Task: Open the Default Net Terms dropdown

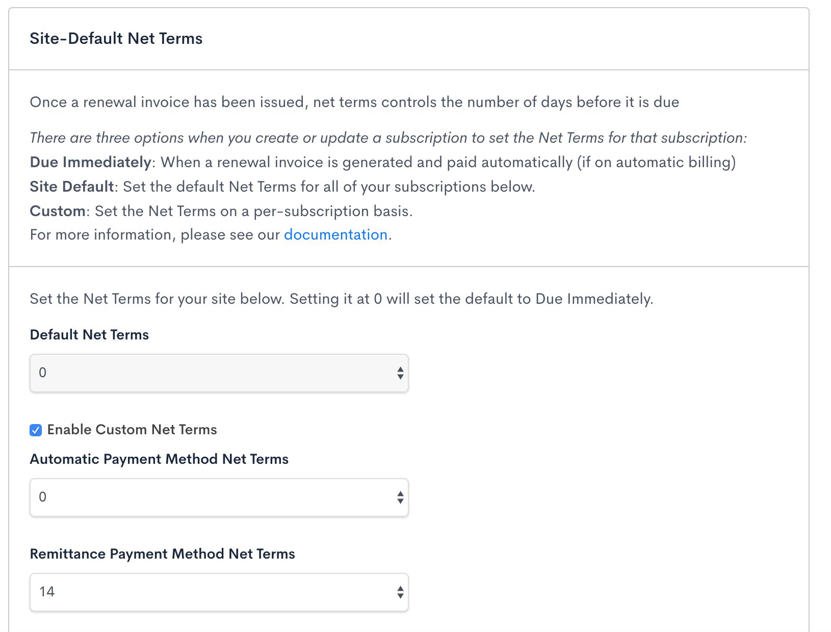Action: pyautogui.click(x=219, y=373)
